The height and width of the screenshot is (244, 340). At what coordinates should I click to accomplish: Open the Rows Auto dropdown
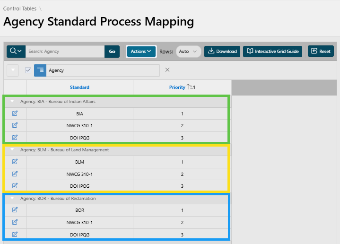[x=189, y=52]
